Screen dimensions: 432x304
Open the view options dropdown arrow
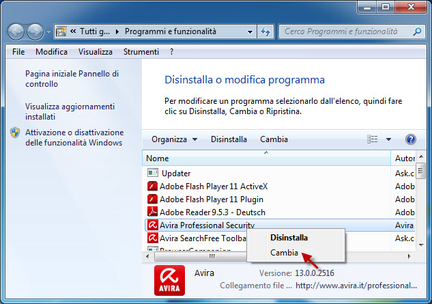click(x=388, y=139)
